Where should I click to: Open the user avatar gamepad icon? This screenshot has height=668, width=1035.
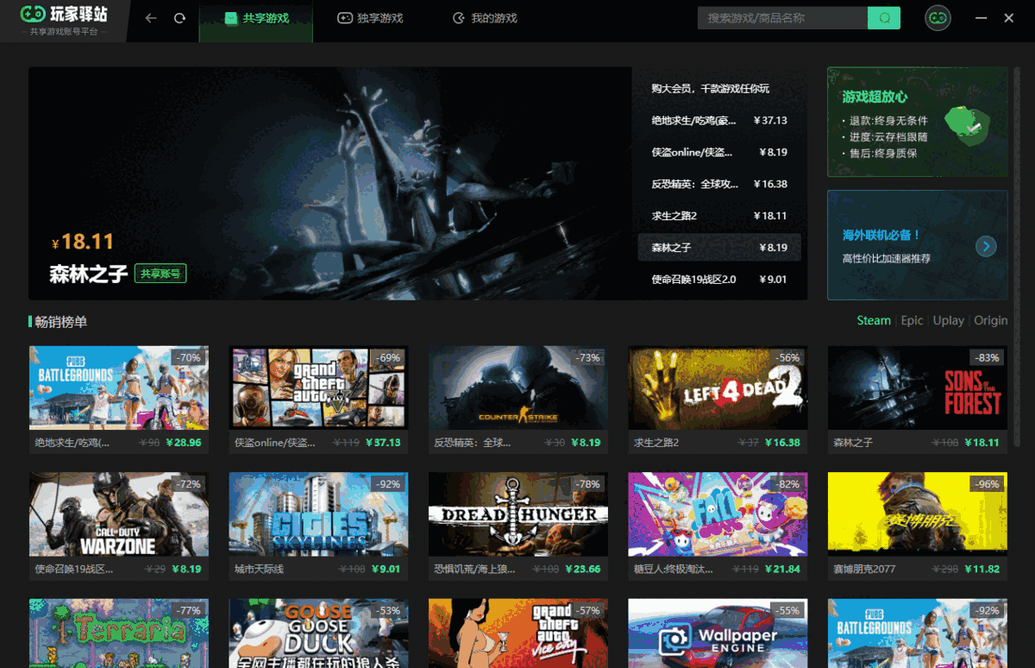click(938, 18)
